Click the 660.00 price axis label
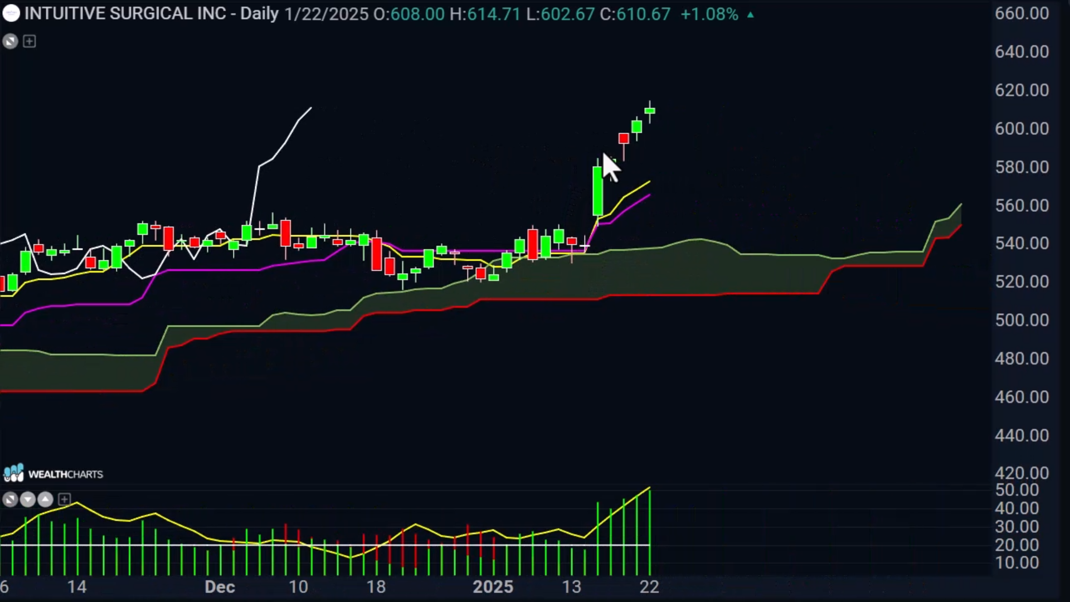The width and height of the screenshot is (1070, 602). pyautogui.click(x=1022, y=13)
